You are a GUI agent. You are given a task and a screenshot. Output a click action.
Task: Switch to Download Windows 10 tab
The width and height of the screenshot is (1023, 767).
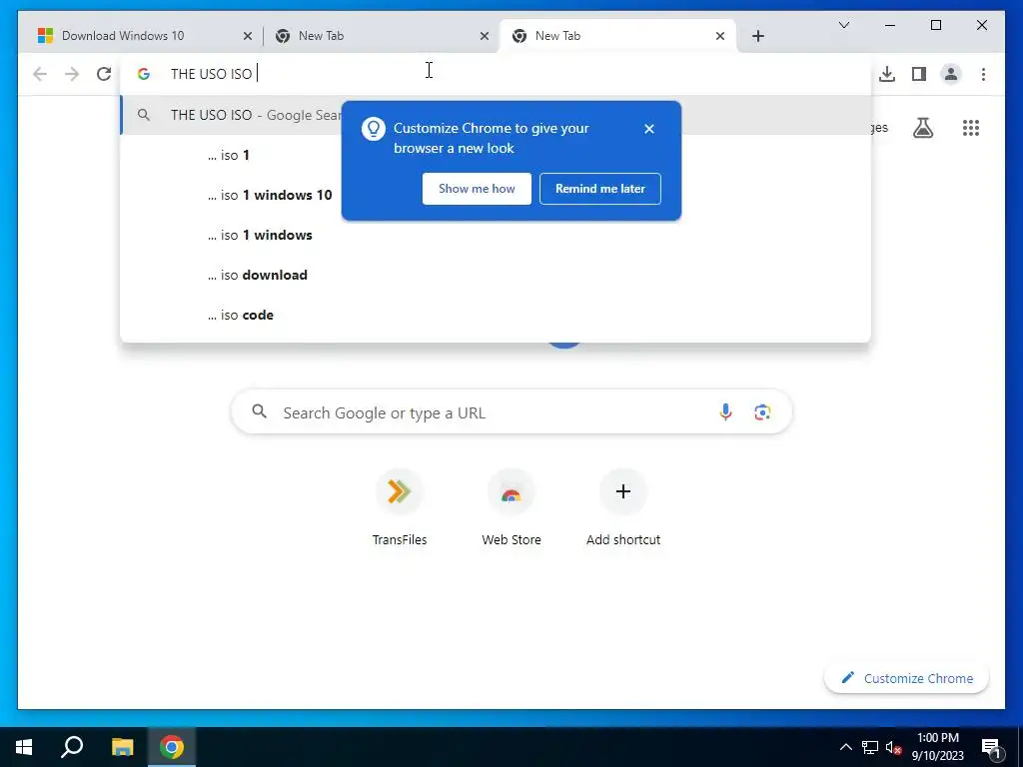(144, 36)
